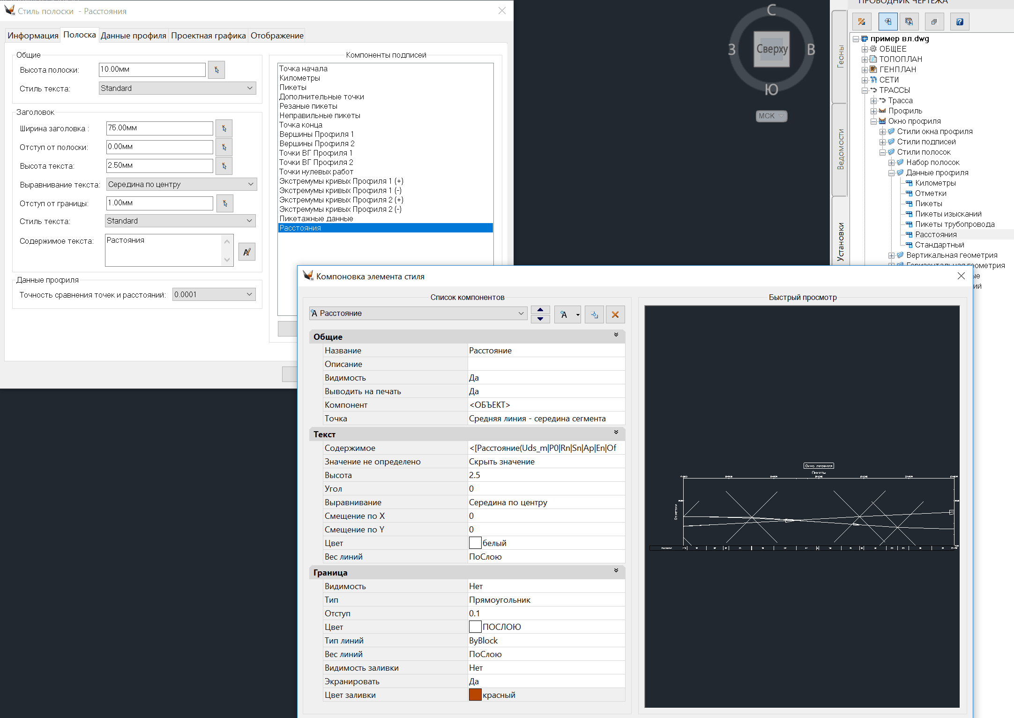Click the red Цвет заливки swatch
The image size is (1014, 718).
pos(475,695)
